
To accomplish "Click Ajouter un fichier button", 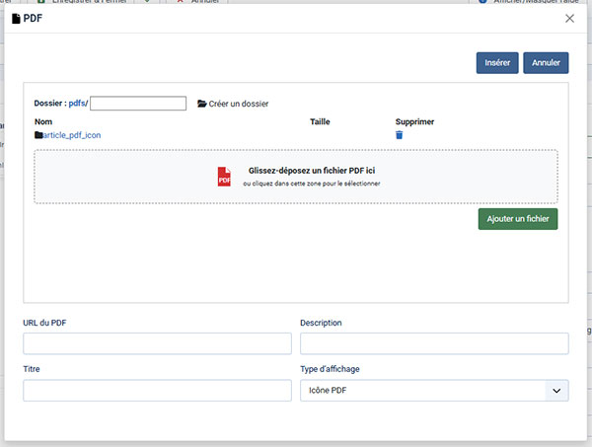I will [518, 219].
